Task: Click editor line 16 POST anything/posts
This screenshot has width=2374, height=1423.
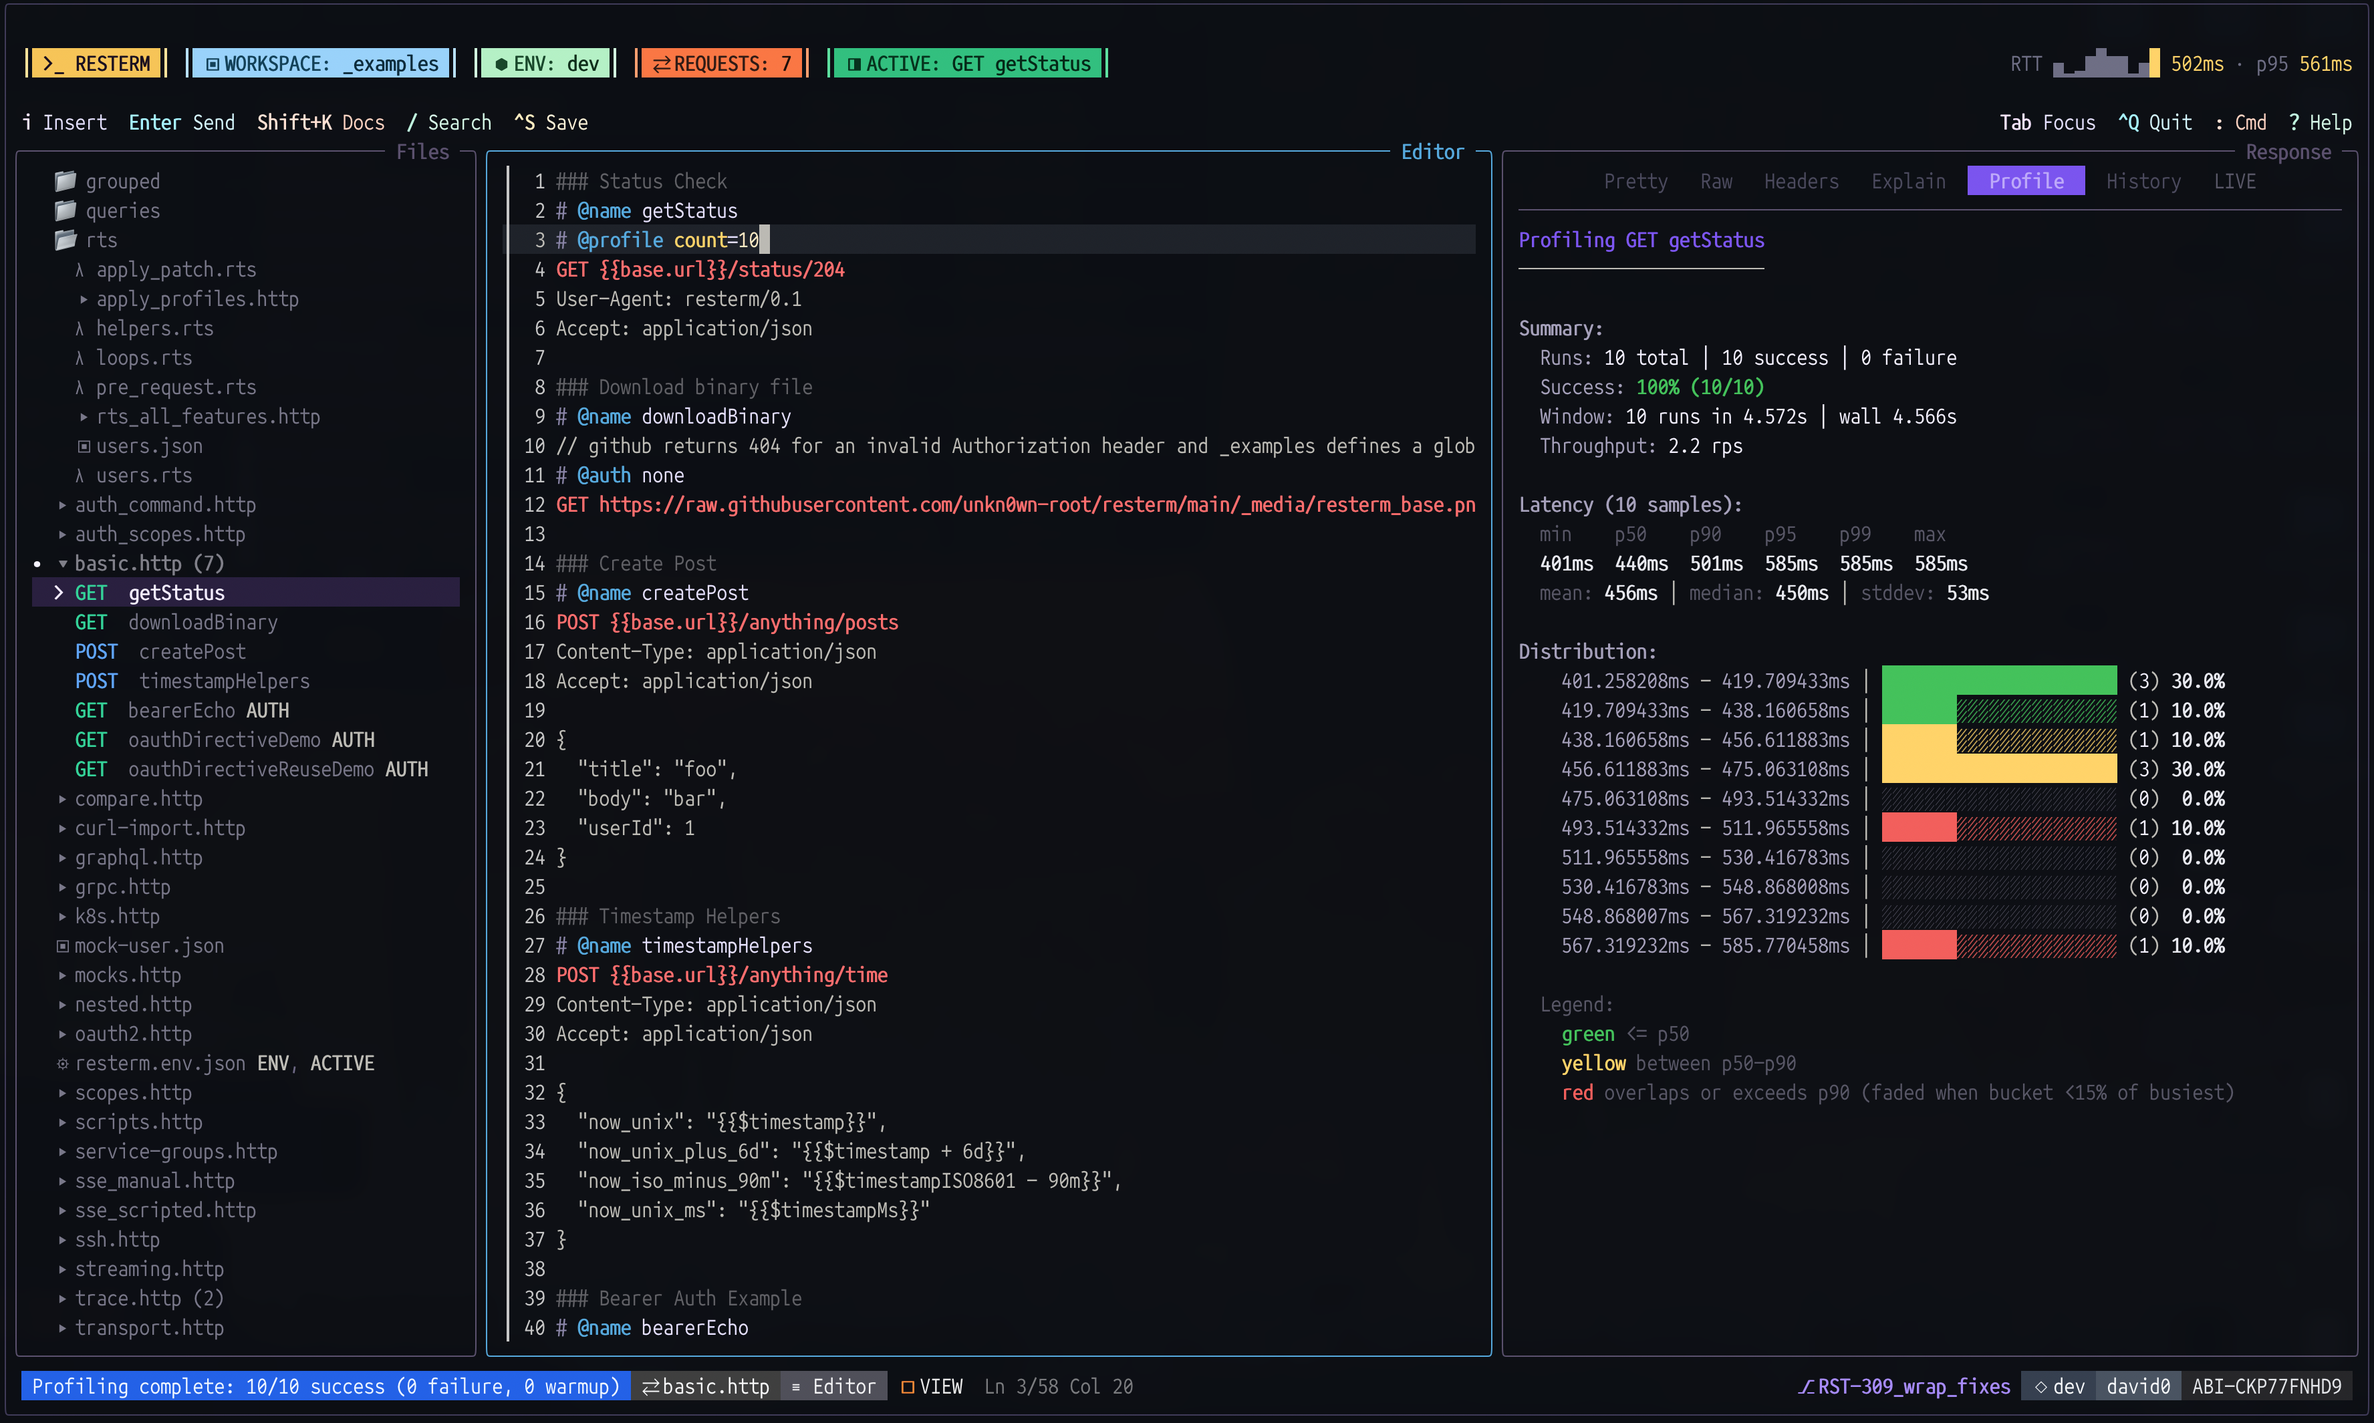Action: coord(727,623)
